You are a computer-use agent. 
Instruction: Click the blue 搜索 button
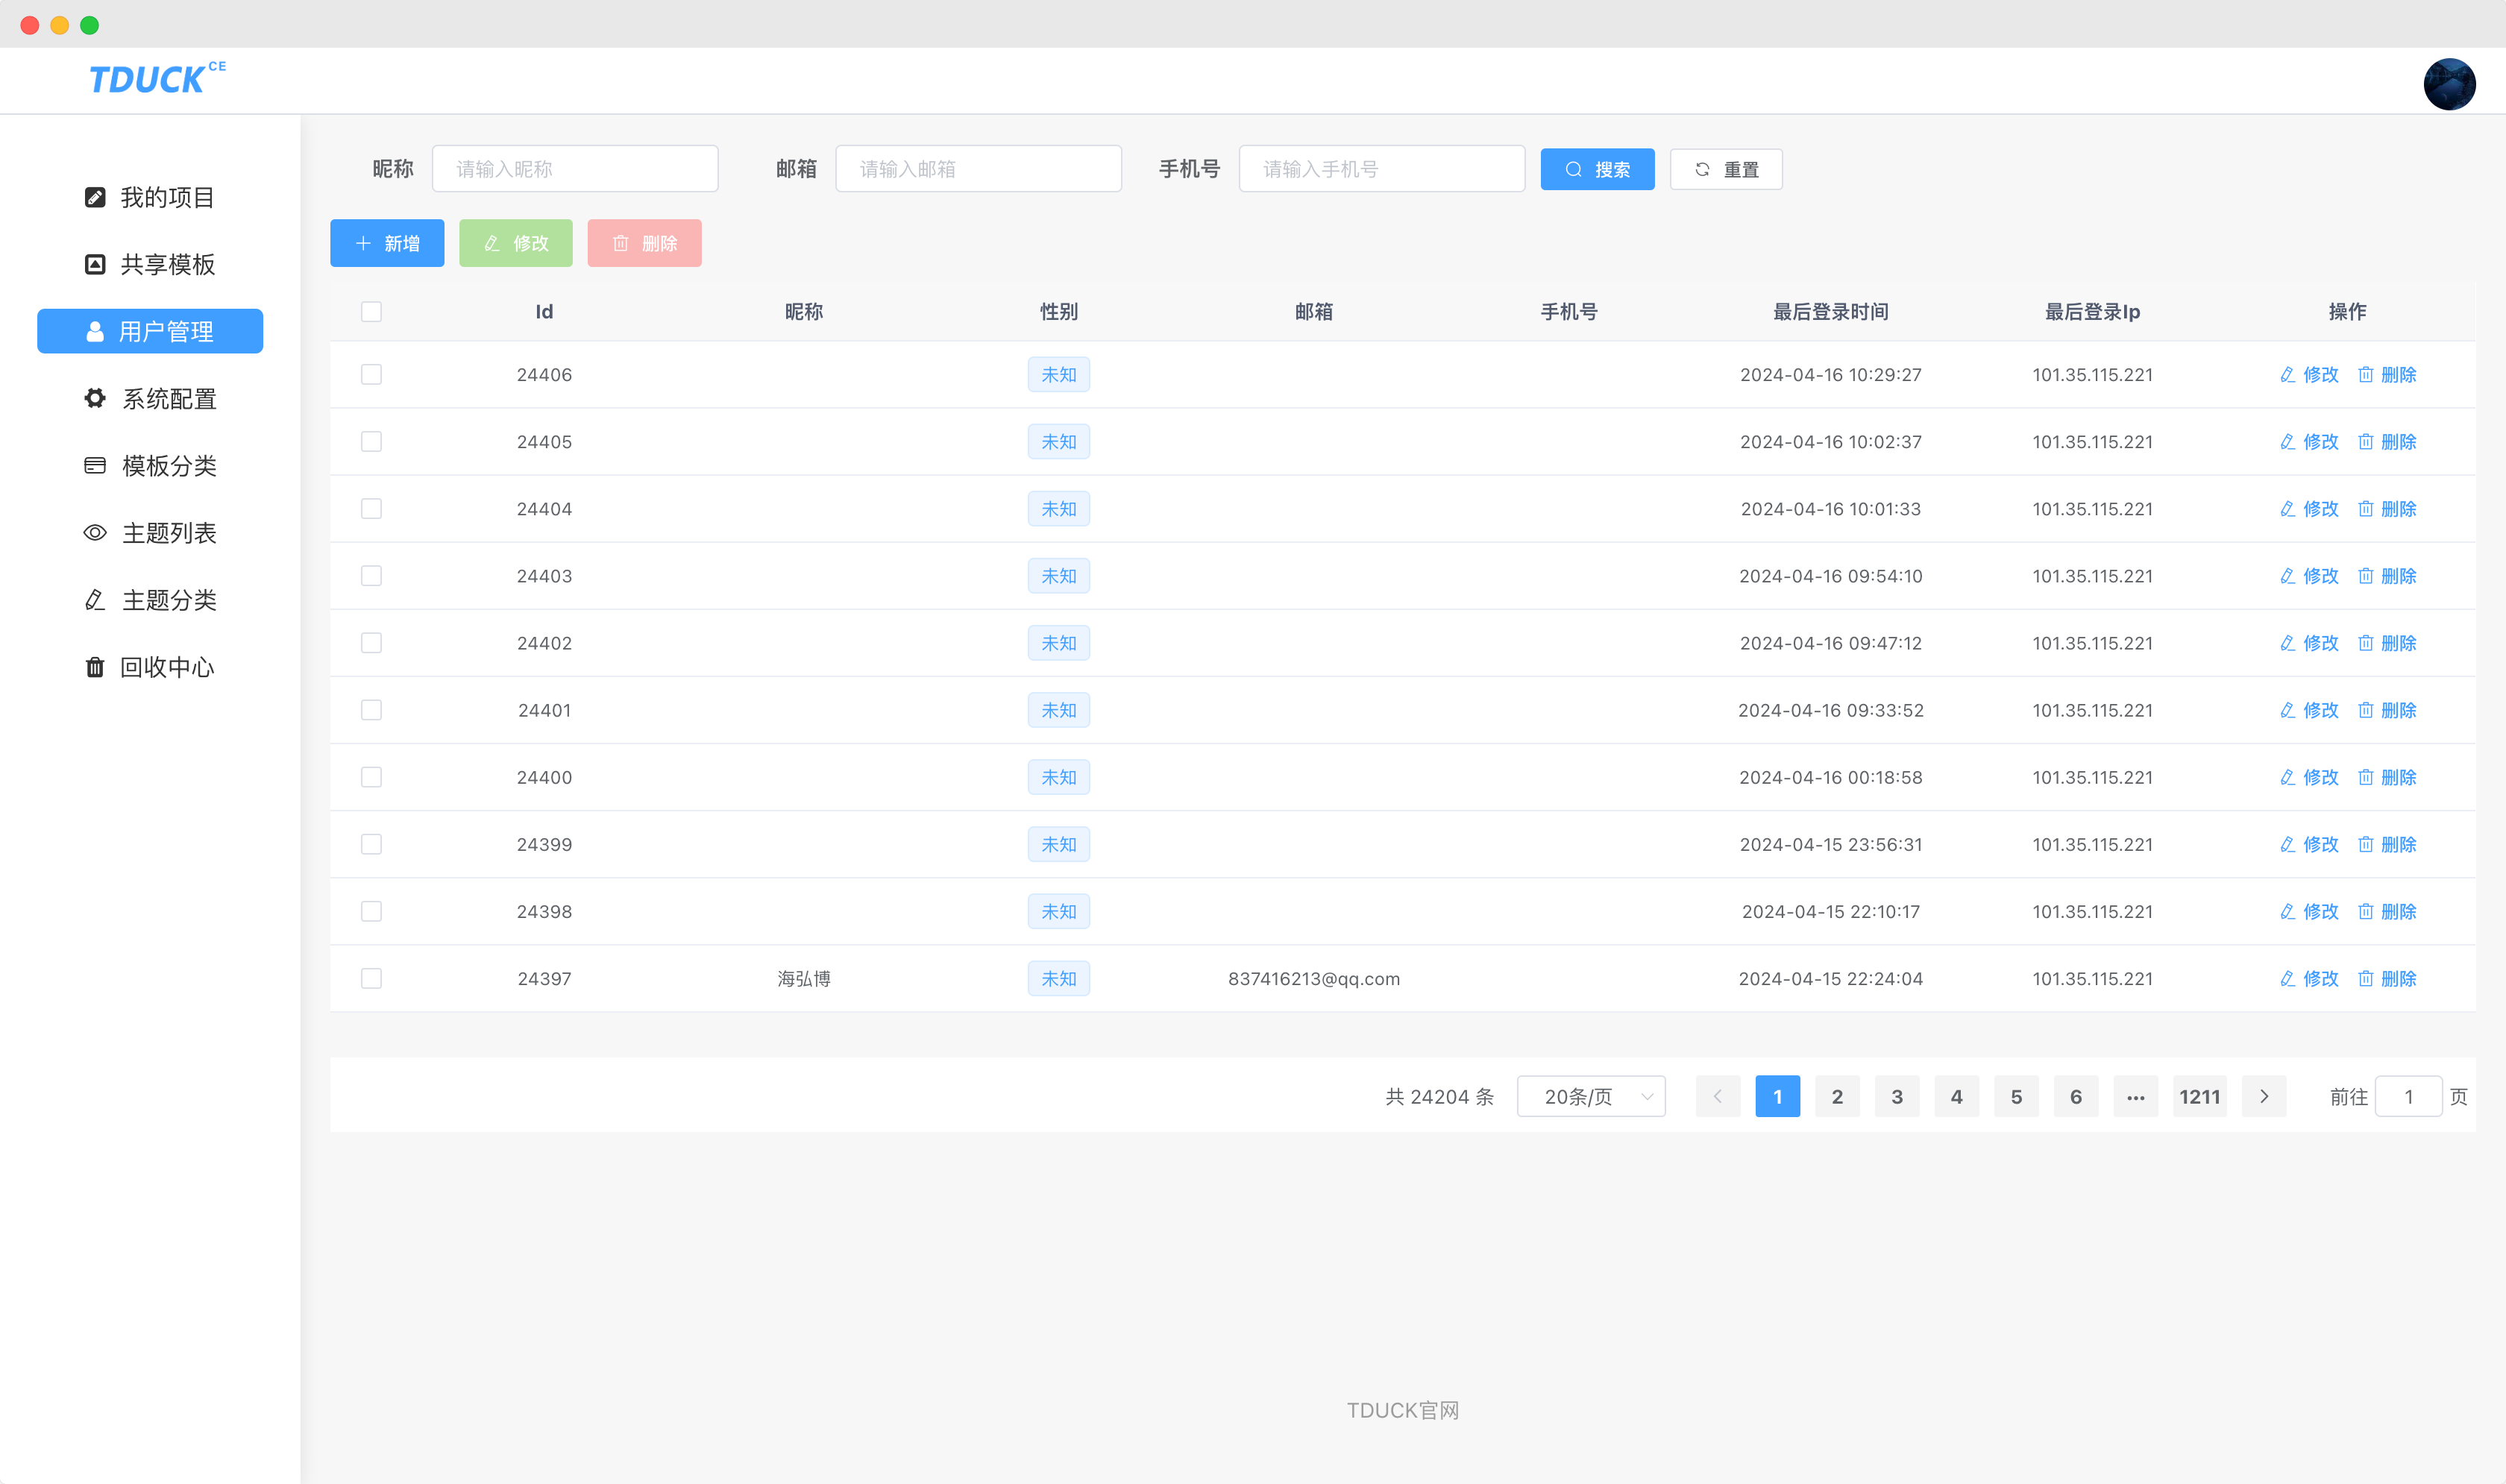pyautogui.click(x=1597, y=169)
